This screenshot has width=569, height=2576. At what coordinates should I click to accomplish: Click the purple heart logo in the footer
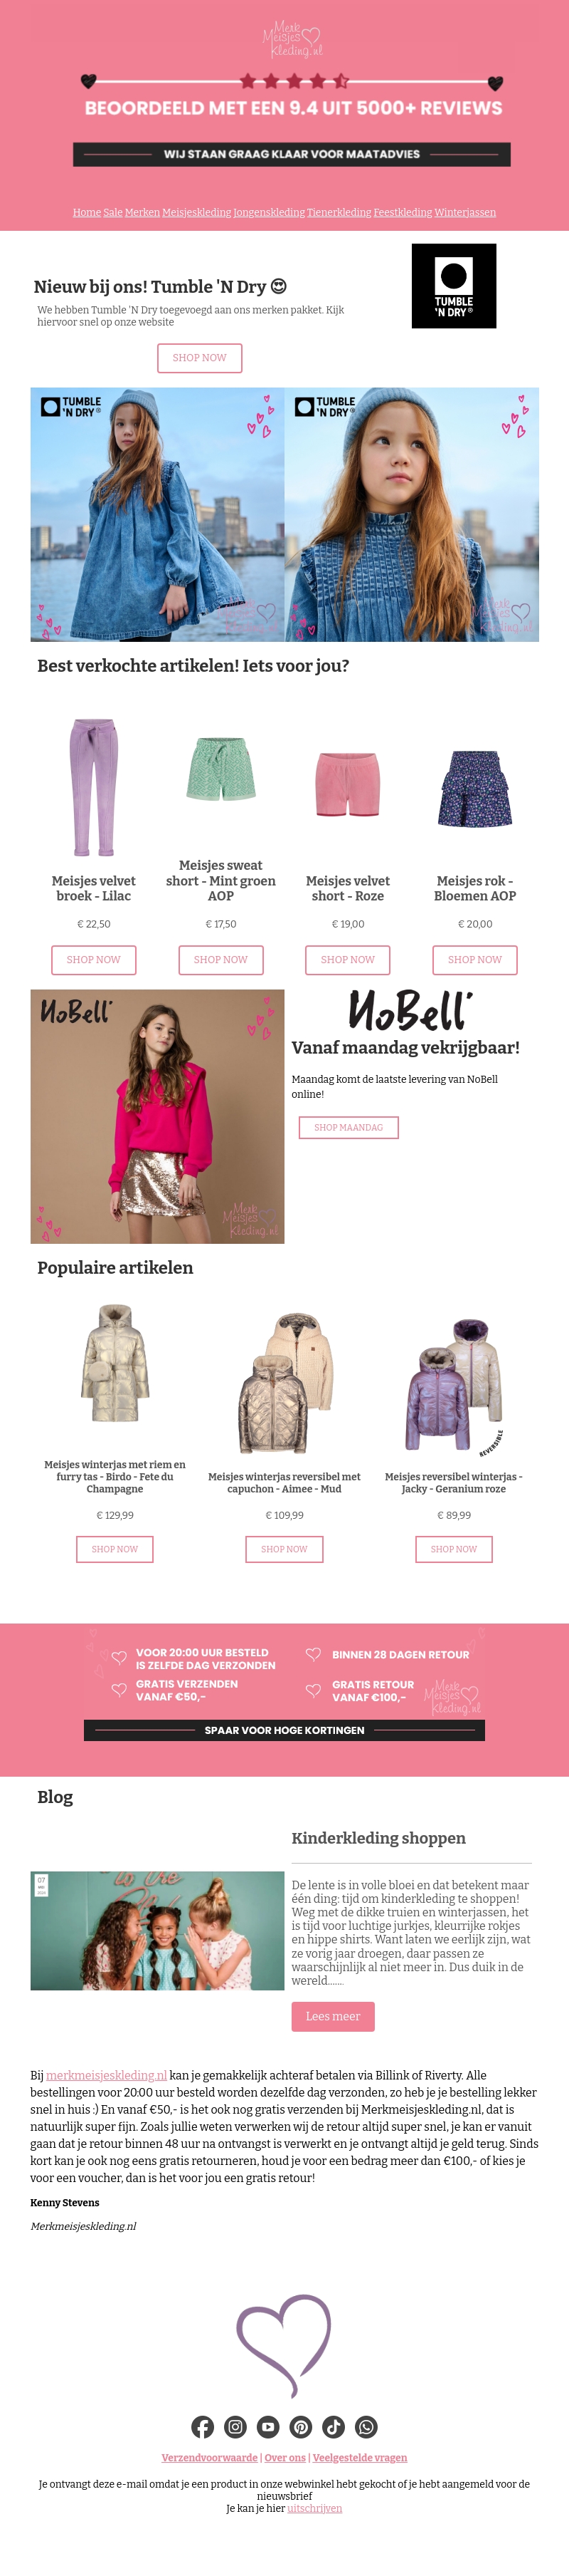point(284,2345)
